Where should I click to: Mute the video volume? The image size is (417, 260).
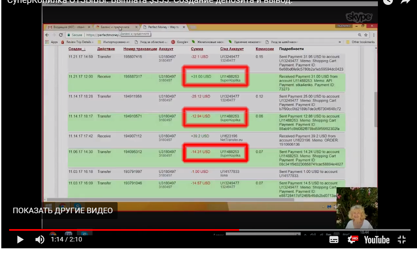[x=40, y=240]
